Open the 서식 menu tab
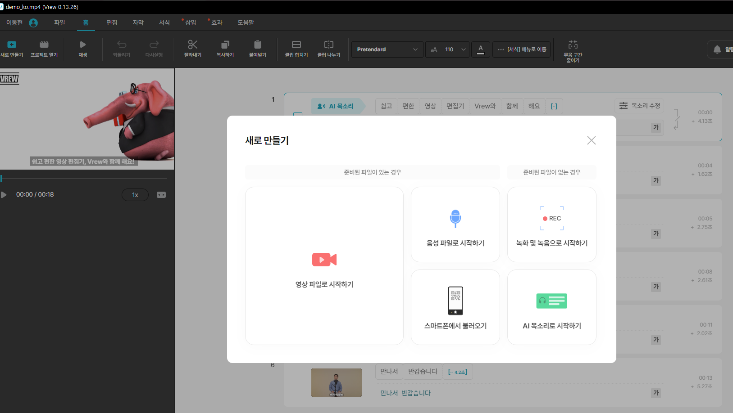Image resolution: width=733 pixels, height=413 pixels. click(164, 22)
